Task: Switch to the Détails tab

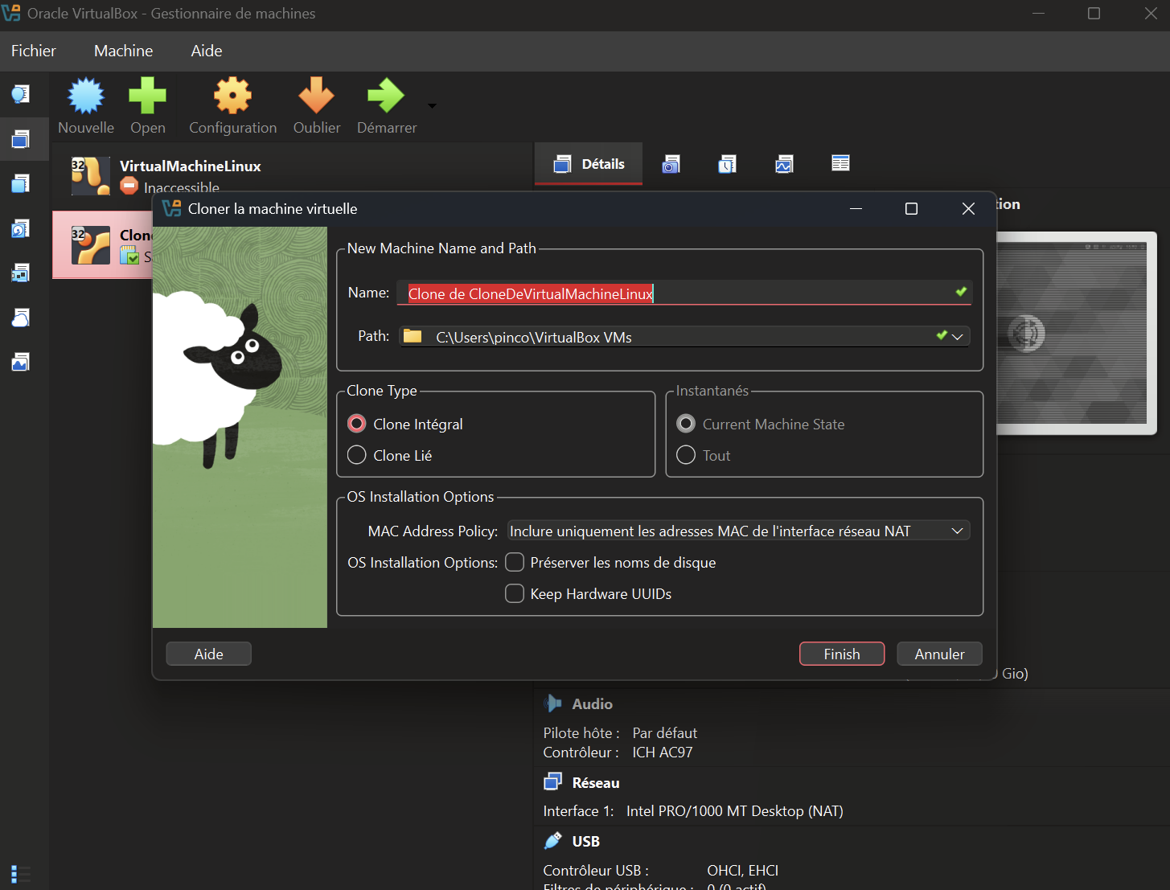Action: pos(589,164)
